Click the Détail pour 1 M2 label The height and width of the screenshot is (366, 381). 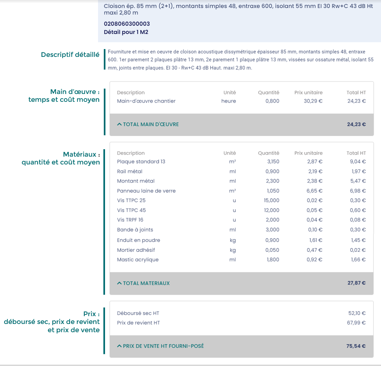(126, 32)
